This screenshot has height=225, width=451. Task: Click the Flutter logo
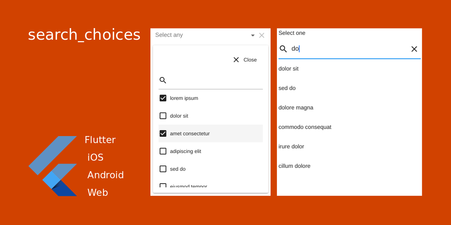(53, 166)
